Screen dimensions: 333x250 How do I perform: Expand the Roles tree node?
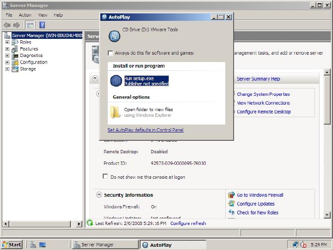click(x=7, y=42)
